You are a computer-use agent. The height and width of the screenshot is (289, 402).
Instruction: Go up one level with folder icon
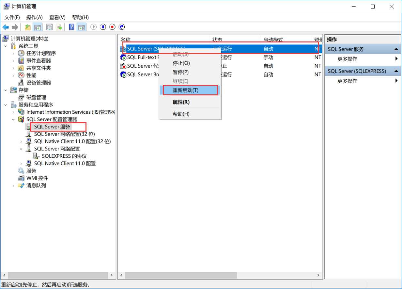(28, 27)
